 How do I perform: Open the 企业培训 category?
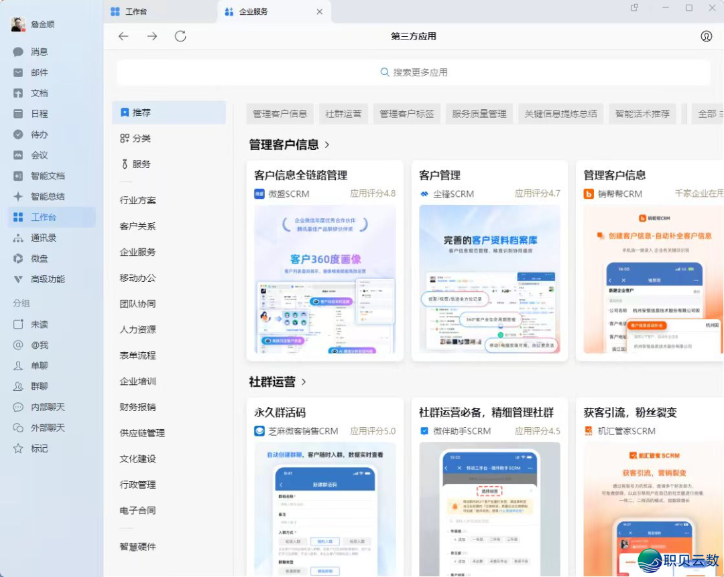pos(137,381)
